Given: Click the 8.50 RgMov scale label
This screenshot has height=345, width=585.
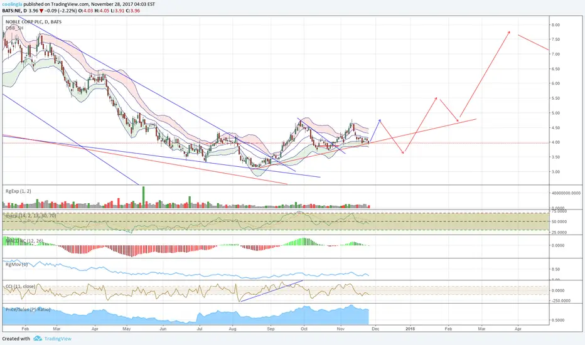Looking at the screenshot, I should coord(555,269).
